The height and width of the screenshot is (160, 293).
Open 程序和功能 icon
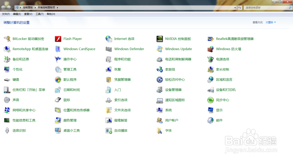coord(109,59)
